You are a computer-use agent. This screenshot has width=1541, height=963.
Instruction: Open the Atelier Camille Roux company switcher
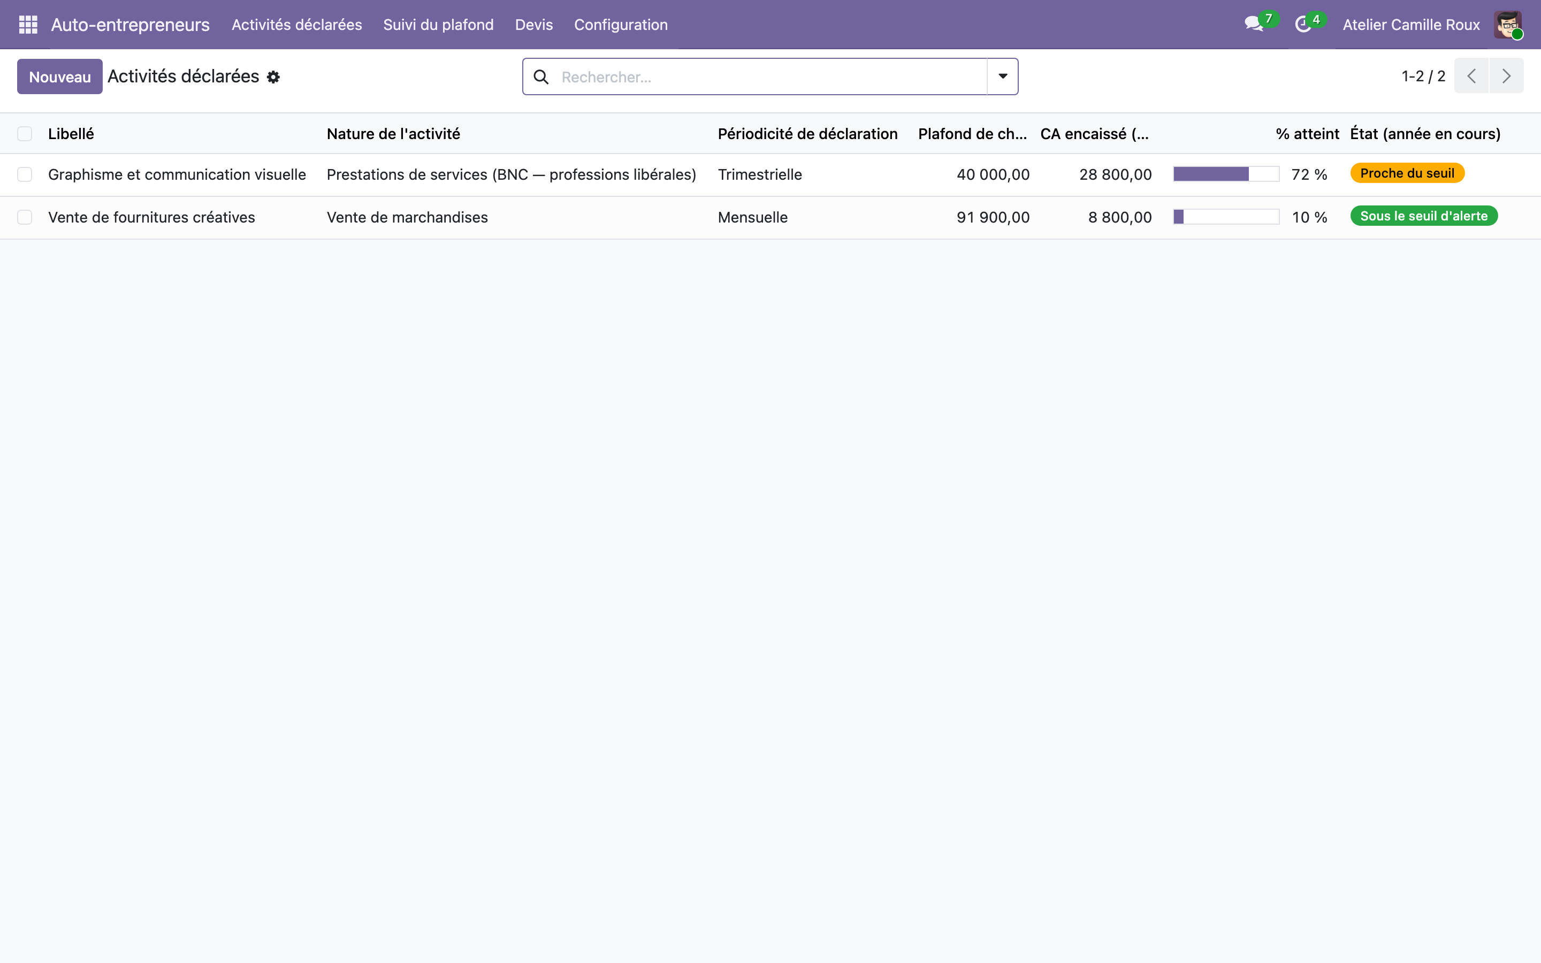(x=1411, y=25)
